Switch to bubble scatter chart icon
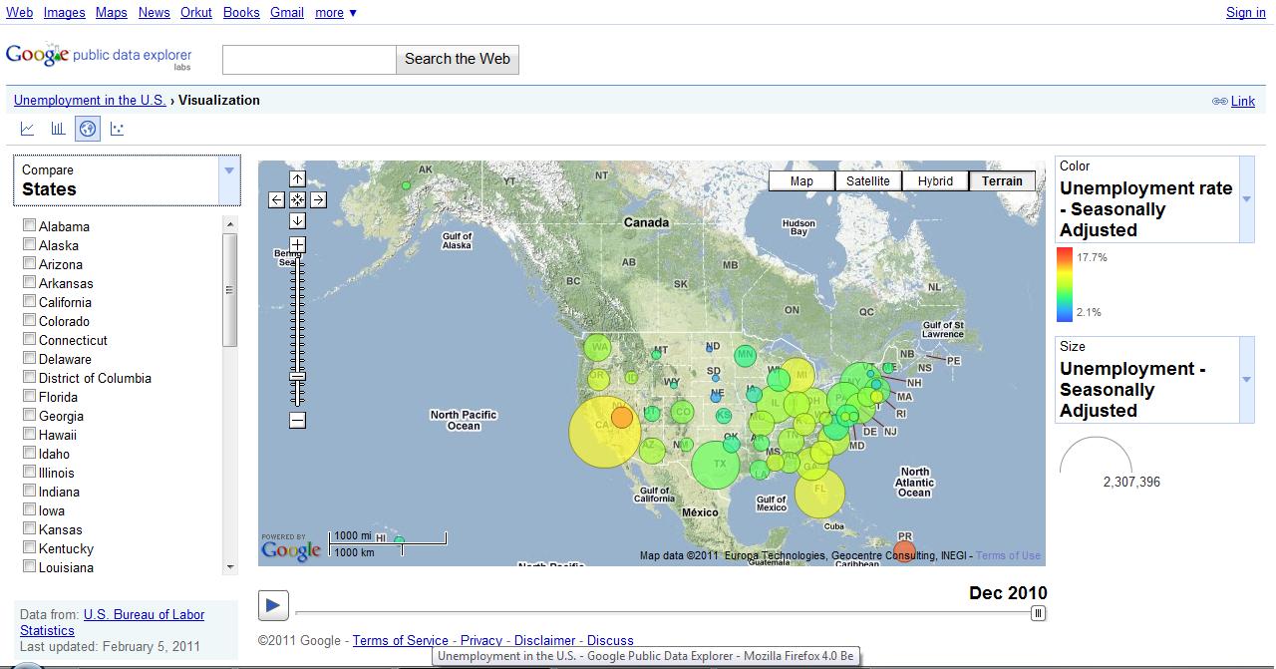This screenshot has width=1276, height=669. click(118, 129)
